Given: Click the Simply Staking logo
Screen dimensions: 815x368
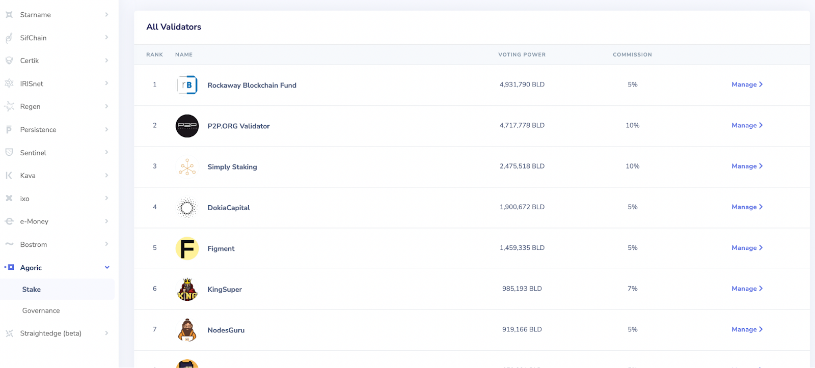Looking at the screenshot, I should 187,166.
